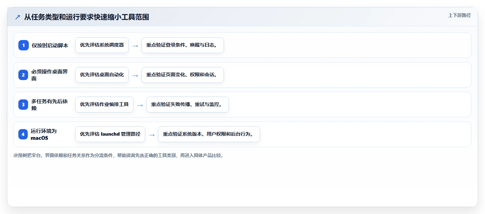Screen dimensions: 485x214
Task: Click box 重点验证页面变化、权限和会话。
Action: click(x=183, y=75)
